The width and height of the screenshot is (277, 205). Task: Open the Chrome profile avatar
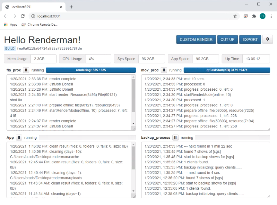click(x=263, y=16)
